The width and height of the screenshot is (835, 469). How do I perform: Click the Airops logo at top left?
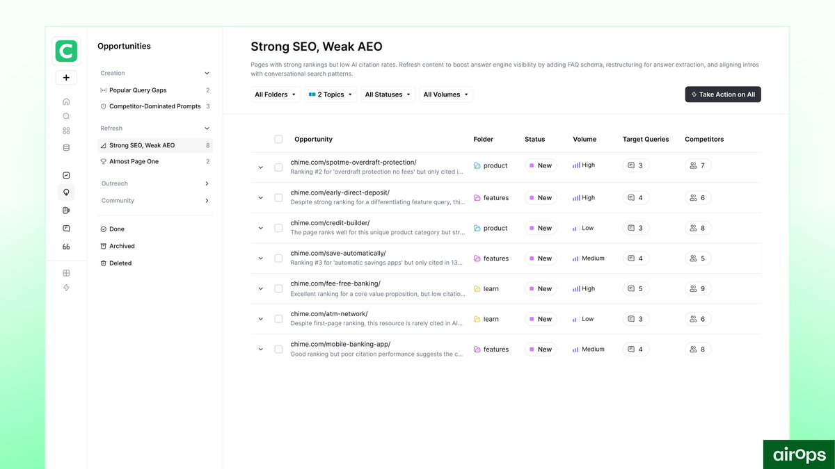coord(66,50)
